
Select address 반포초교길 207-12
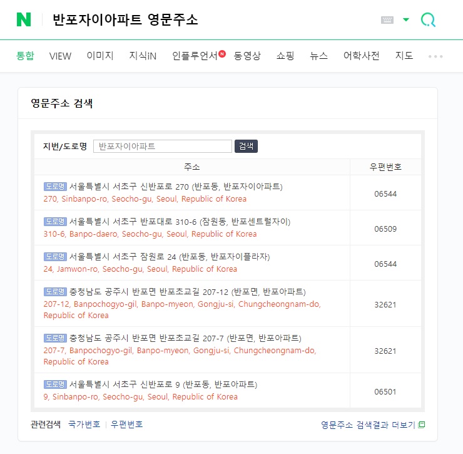(188, 292)
